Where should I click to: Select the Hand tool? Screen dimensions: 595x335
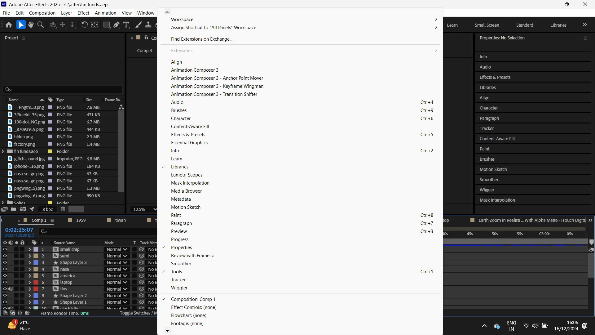pos(31,25)
